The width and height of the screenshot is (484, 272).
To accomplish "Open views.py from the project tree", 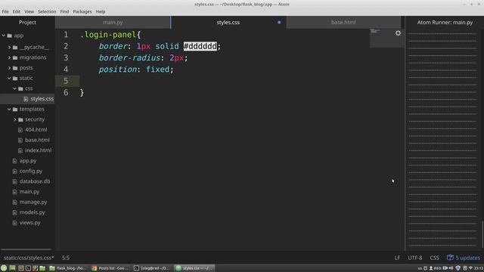I will click(29, 223).
